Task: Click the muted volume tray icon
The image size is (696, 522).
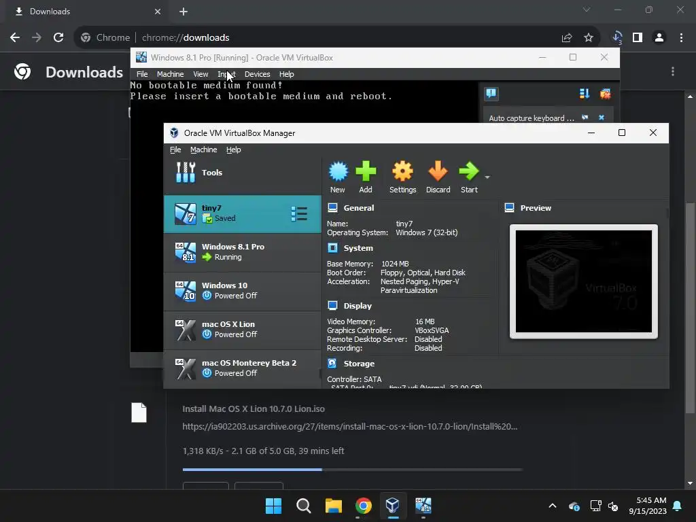Action: click(x=613, y=506)
